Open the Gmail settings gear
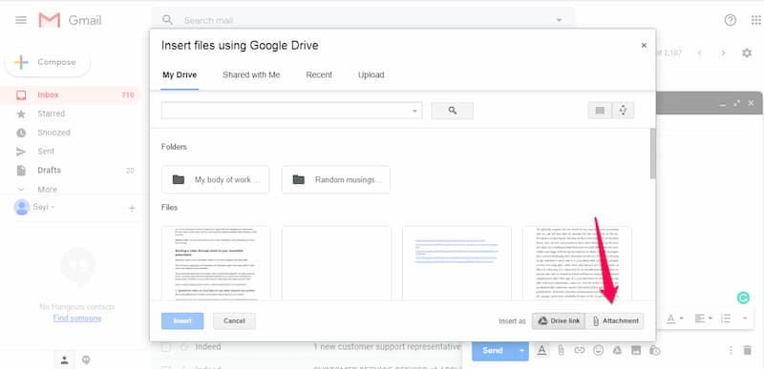 click(747, 52)
